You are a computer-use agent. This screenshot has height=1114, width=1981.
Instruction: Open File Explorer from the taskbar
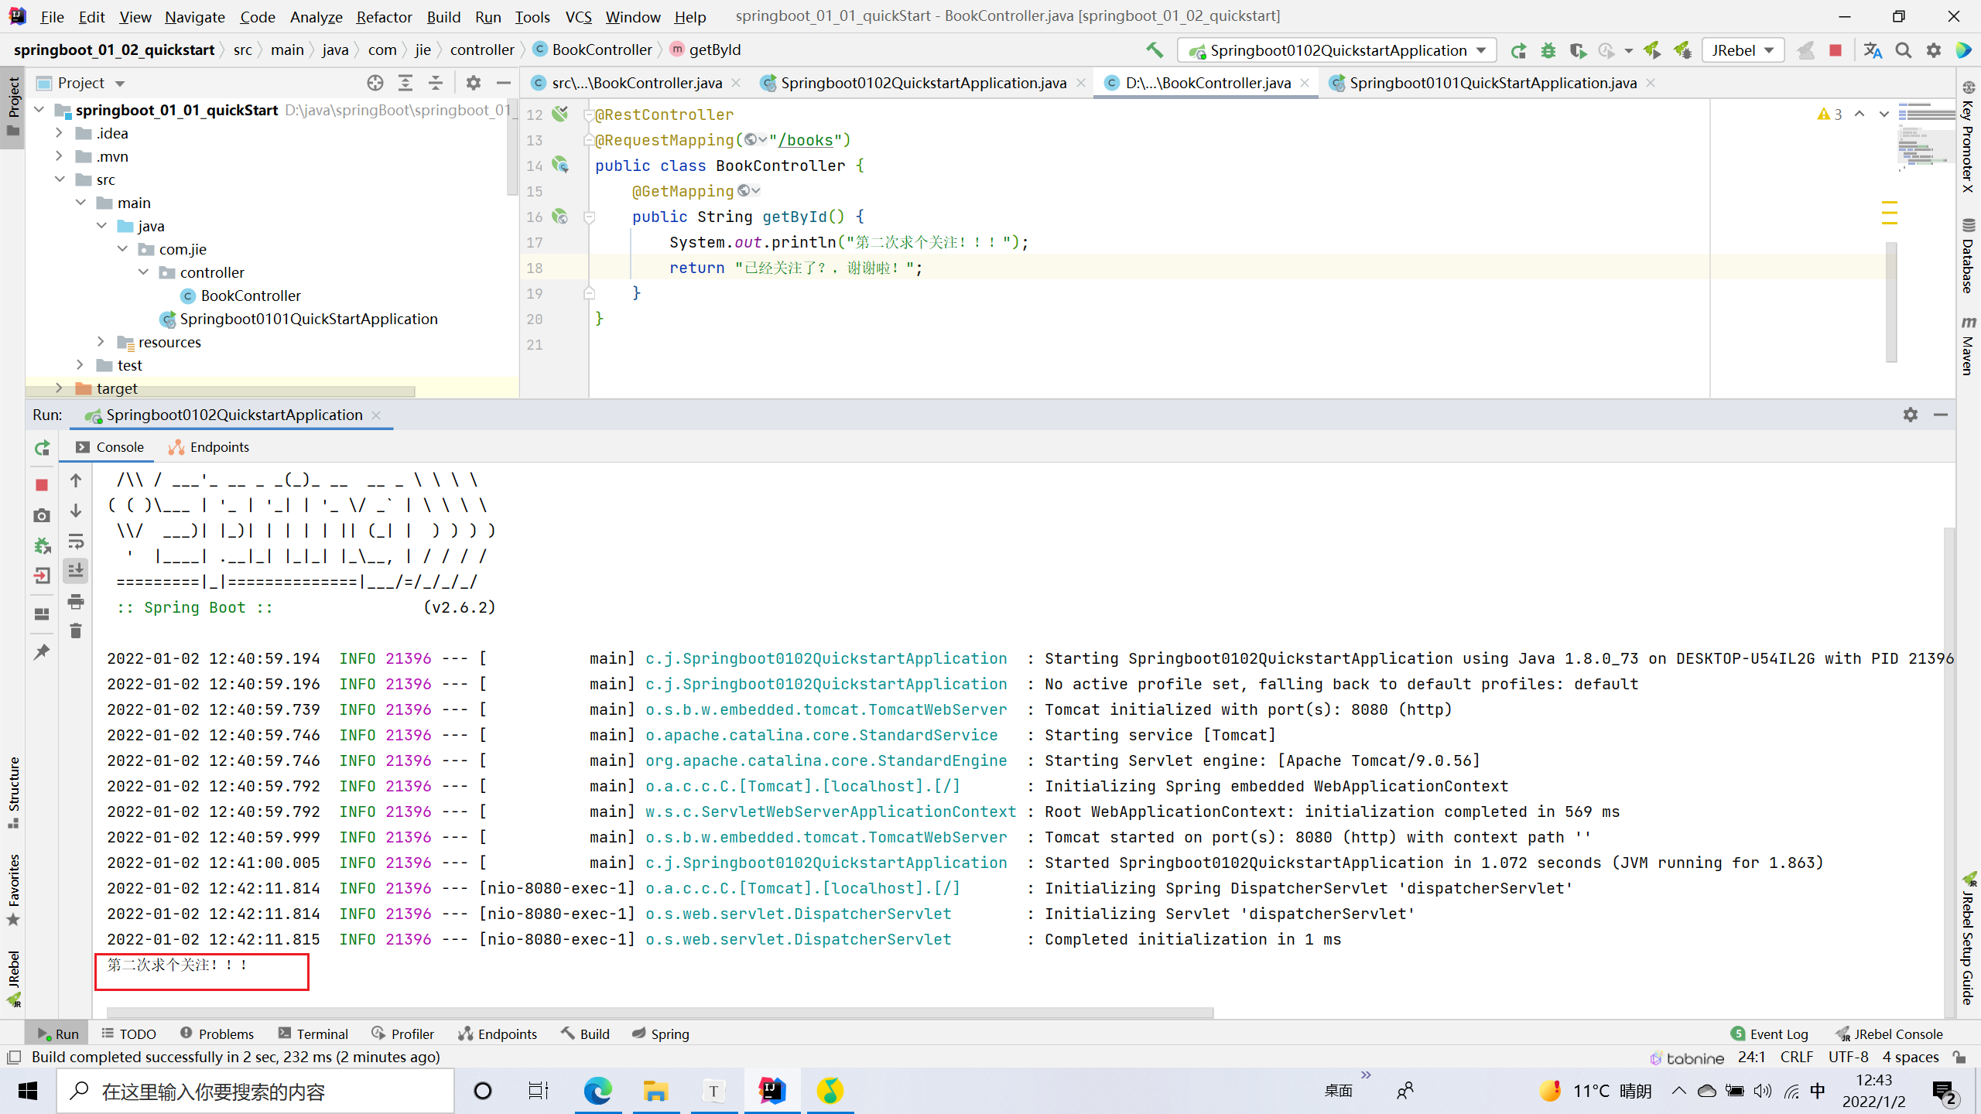[x=655, y=1091]
